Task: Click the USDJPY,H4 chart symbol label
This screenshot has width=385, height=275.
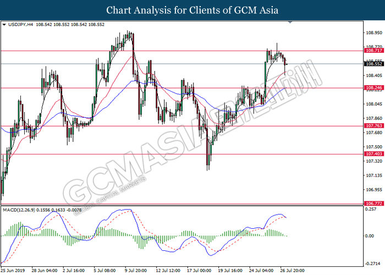Action: [20, 25]
